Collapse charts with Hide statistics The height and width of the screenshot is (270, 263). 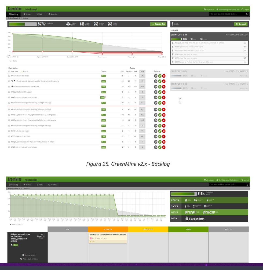pos(16,225)
